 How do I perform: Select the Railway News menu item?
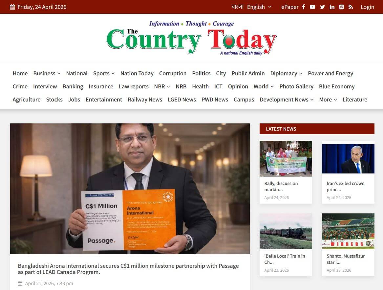tap(145, 100)
